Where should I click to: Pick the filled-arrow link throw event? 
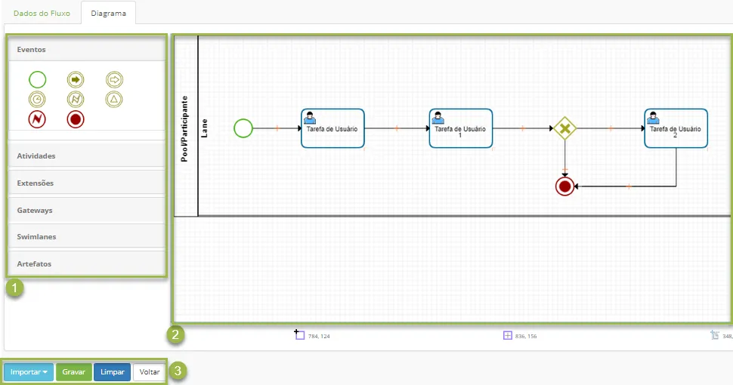76,79
